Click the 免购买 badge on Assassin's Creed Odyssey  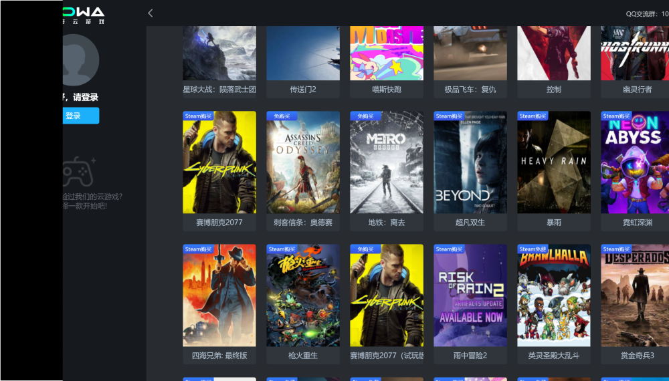point(282,116)
